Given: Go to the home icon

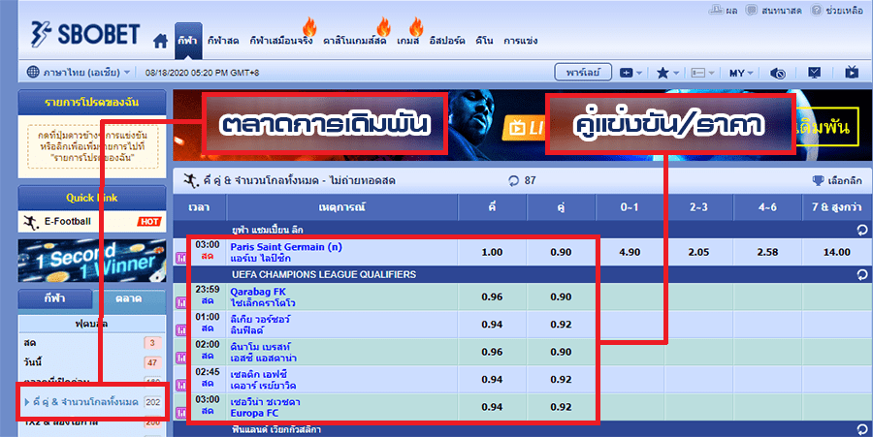Looking at the screenshot, I should coord(160,41).
